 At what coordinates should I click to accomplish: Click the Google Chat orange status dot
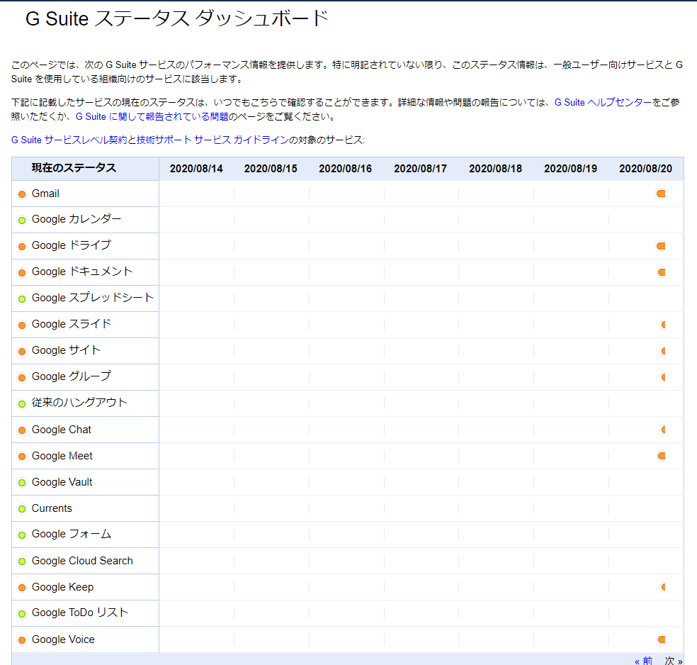coord(22,430)
